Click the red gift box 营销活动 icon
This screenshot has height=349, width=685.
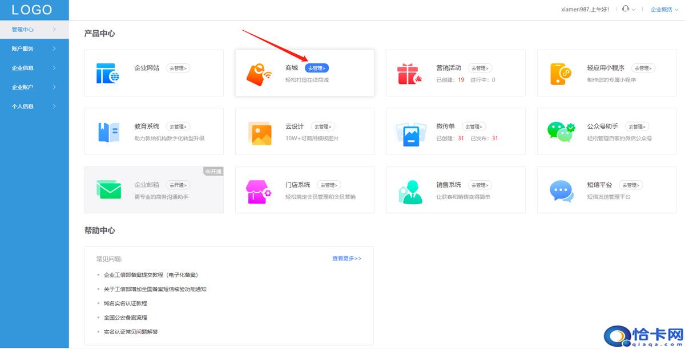(409, 74)
